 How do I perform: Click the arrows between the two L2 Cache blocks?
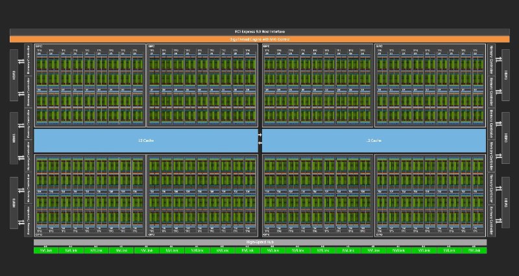click(260, 139)
